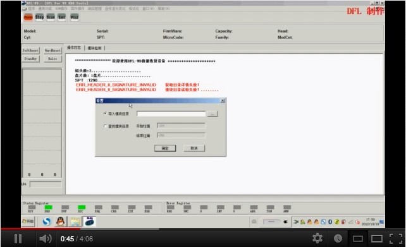Close the settings dialog
The image size is (406, 247).
(x=223, y=100)
